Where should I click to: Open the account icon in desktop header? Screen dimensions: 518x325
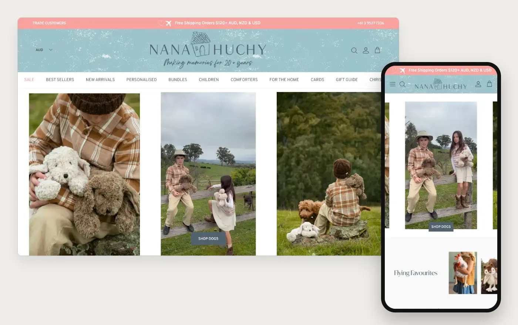[366, 50]
